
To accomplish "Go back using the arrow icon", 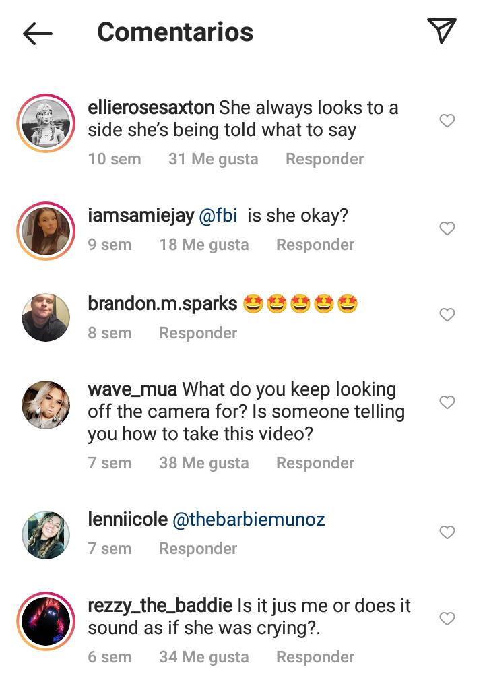I will (37, 33).
